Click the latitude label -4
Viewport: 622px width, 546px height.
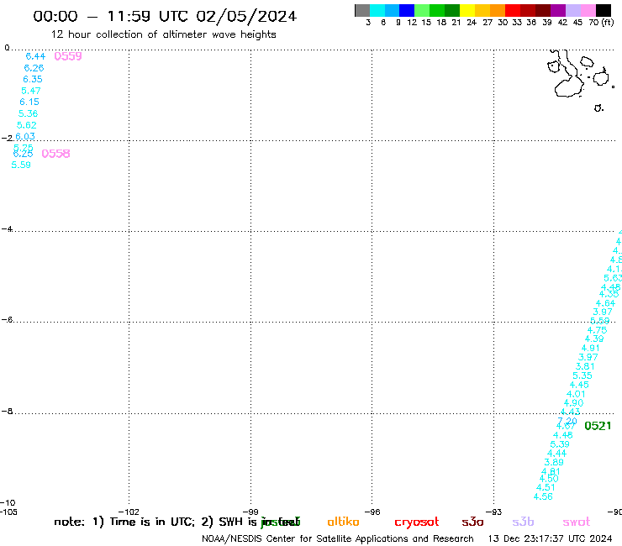point(7,229)
